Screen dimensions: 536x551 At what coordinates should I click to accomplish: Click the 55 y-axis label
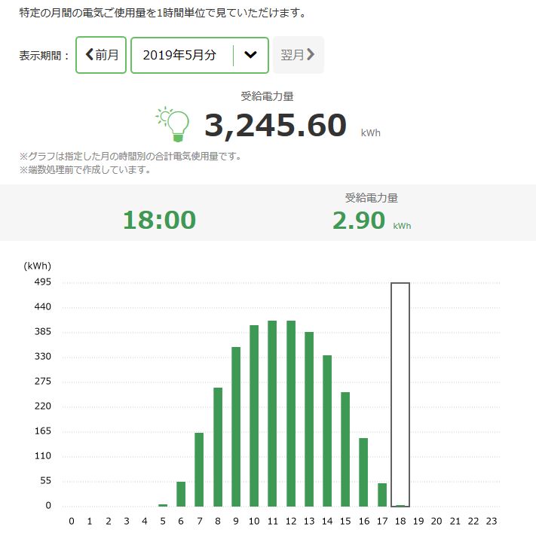point(46,481)
